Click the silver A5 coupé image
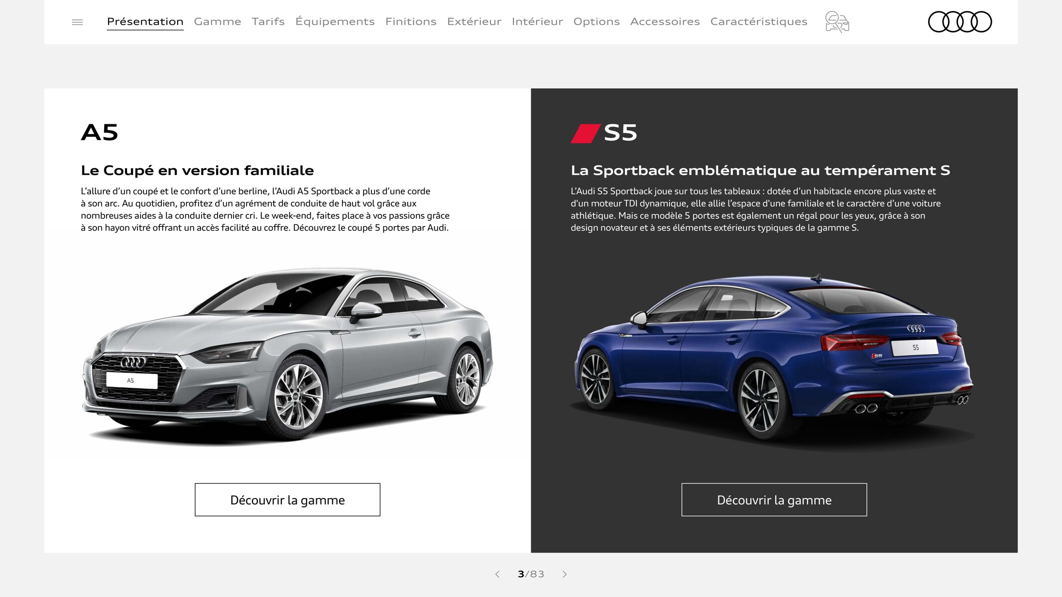Viewport: 1062px width, 597px height. [287, 357]
